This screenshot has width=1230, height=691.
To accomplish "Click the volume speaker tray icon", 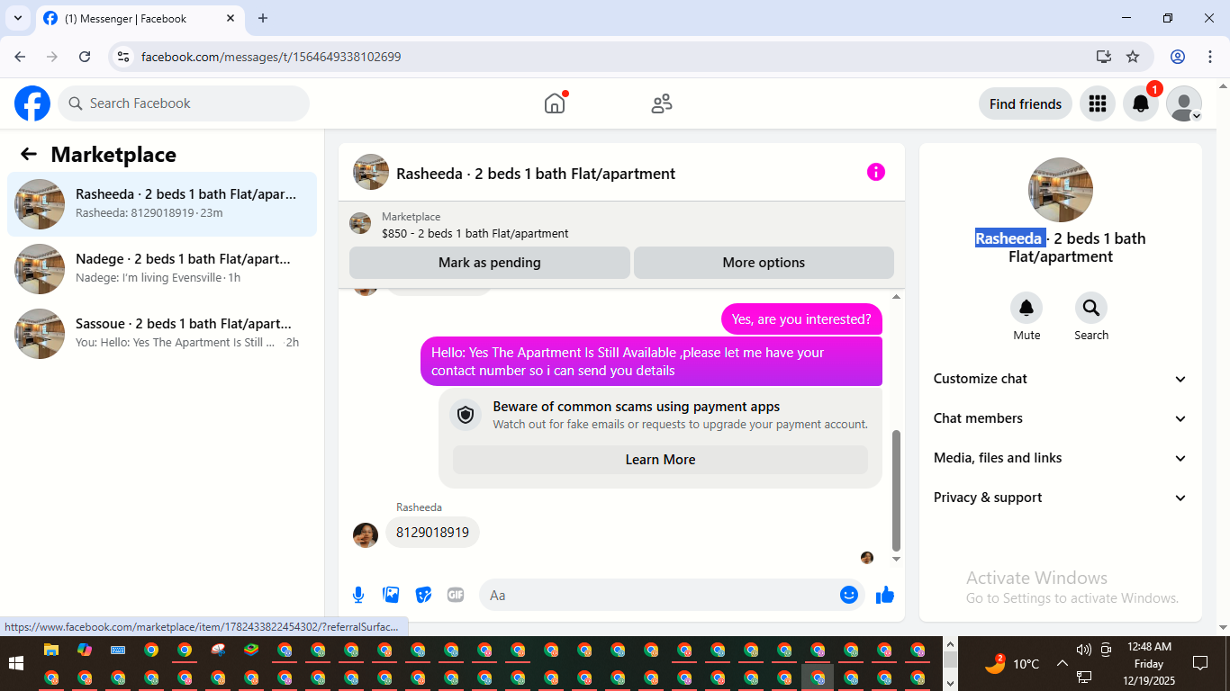I will 1083,650.
